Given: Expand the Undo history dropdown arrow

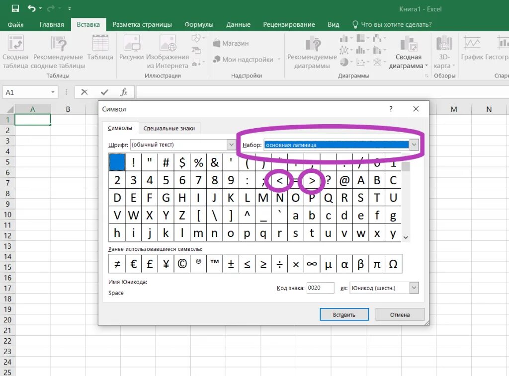Looking at the screenshot, I should (x=41, y=8).
